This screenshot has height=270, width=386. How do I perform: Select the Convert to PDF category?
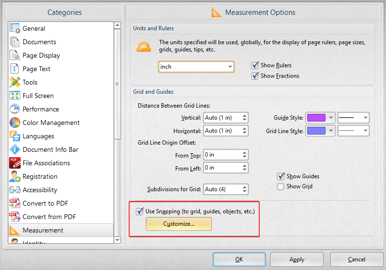click(61, 203)
